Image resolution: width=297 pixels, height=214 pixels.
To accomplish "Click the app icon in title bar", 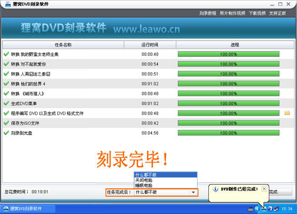I will (8, 4).
